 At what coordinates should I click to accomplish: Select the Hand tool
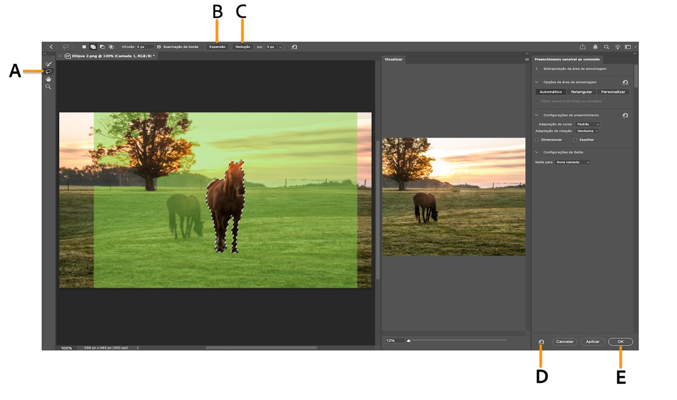pos(49,79)
